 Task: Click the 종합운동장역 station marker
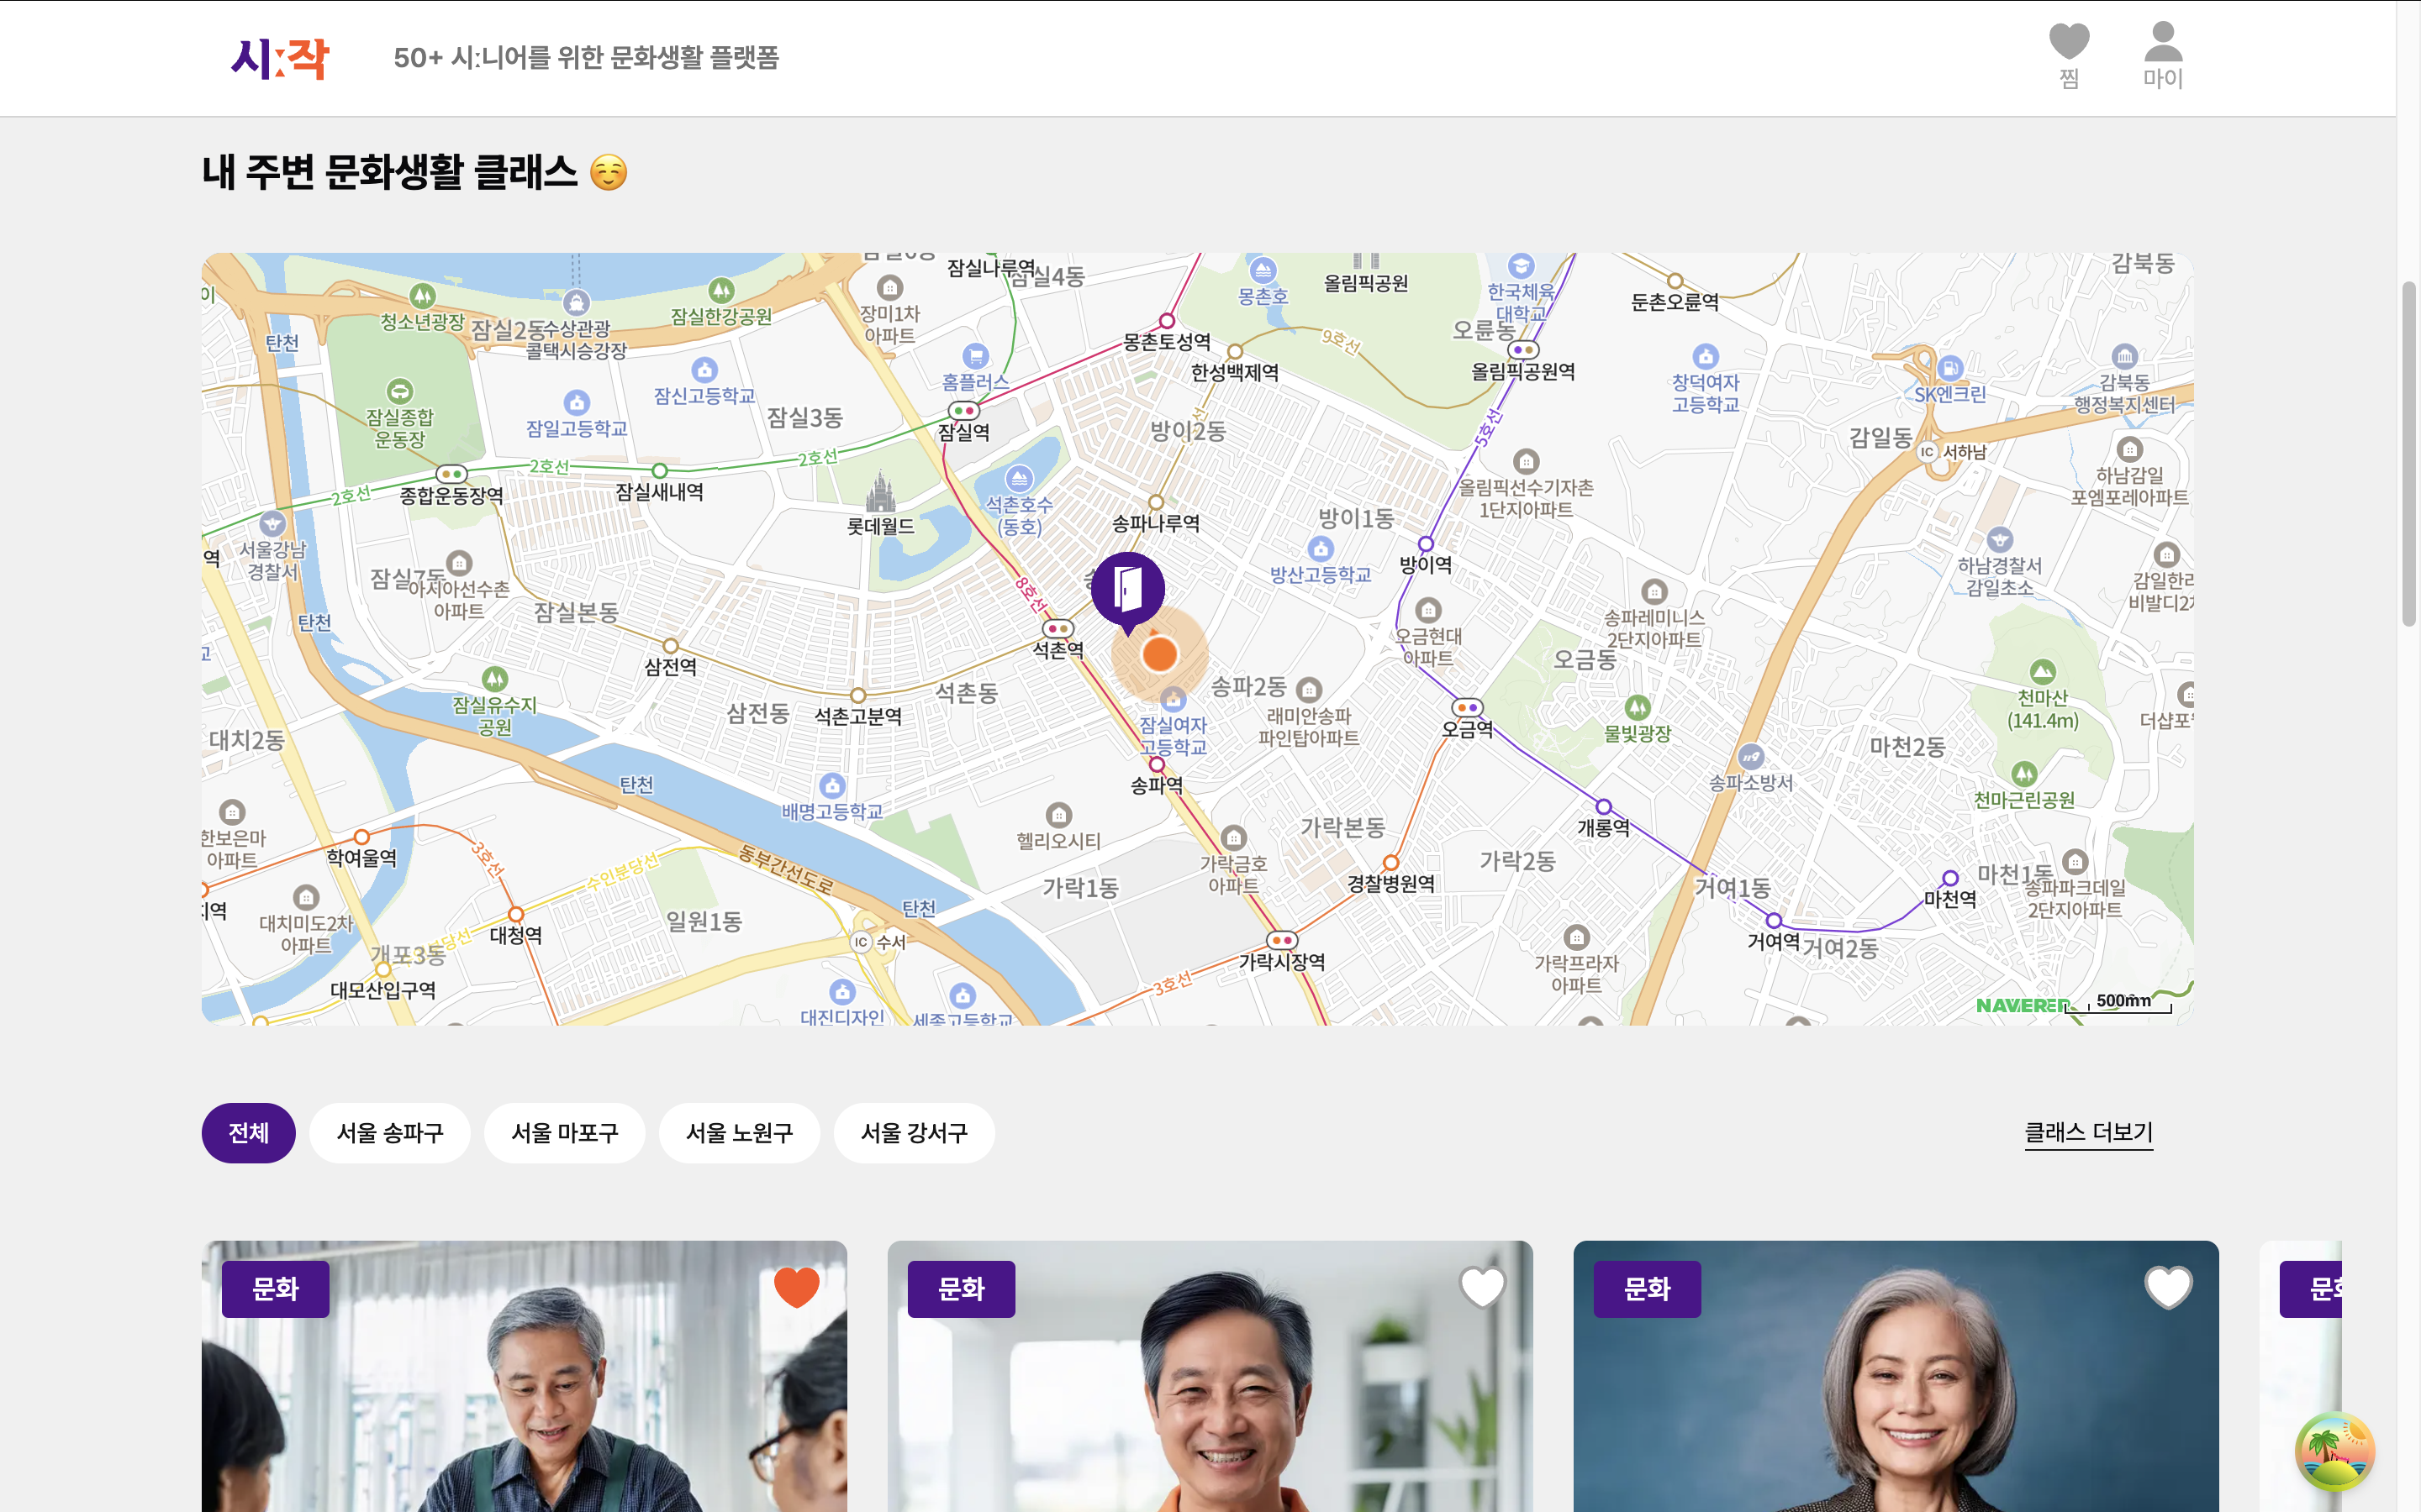[x=451, y=474]
